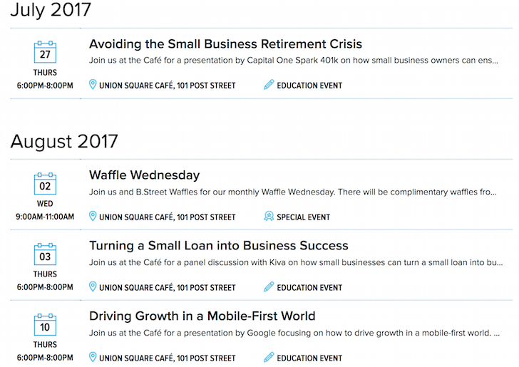519x367 pixels.
Task: Click the calendar icon showing 03
Action: pyautogui.click(x=45, y=254)
